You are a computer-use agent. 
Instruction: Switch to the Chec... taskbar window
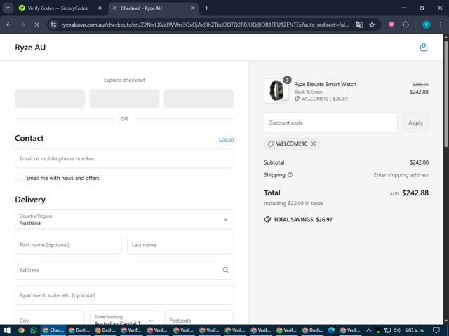53,330
